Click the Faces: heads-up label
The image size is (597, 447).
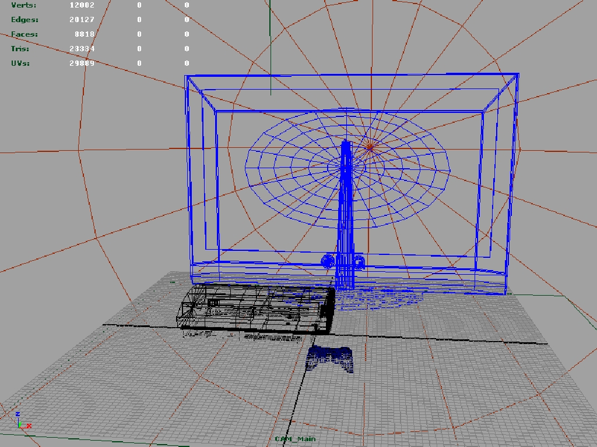[x=24, y=34]
